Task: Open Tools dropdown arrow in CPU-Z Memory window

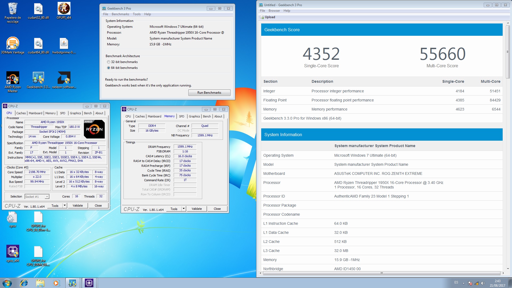Action: [x=184, y=209]
